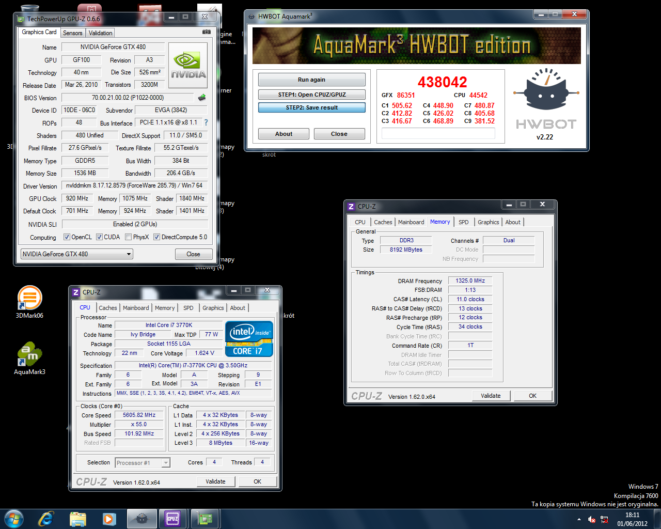Open the Processor #1 selection dropdown
661x529 pixels.
coord(143,463)
